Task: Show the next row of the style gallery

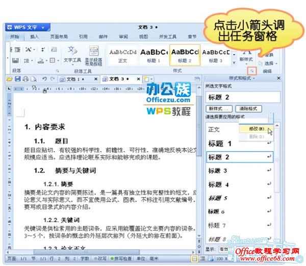Action: (234, 55)
